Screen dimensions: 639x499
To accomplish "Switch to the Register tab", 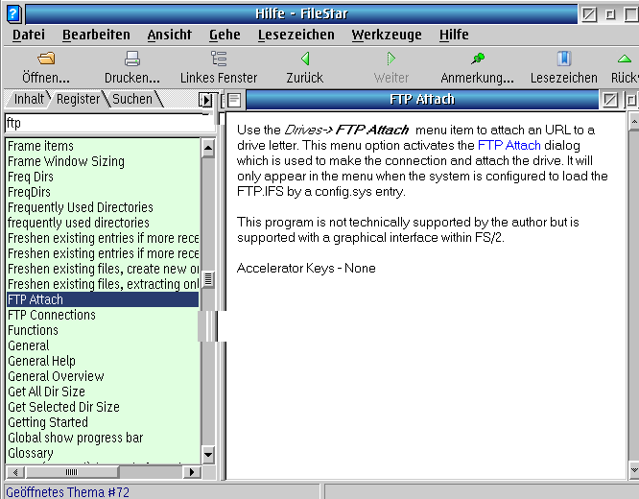I will [78, 99].
